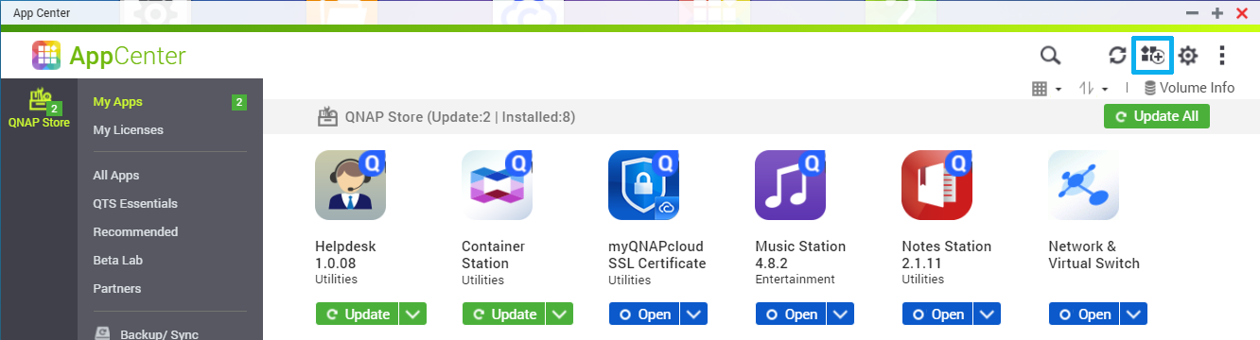
Task: Select My Licenses in sidebar
Action: pos(128,129)
